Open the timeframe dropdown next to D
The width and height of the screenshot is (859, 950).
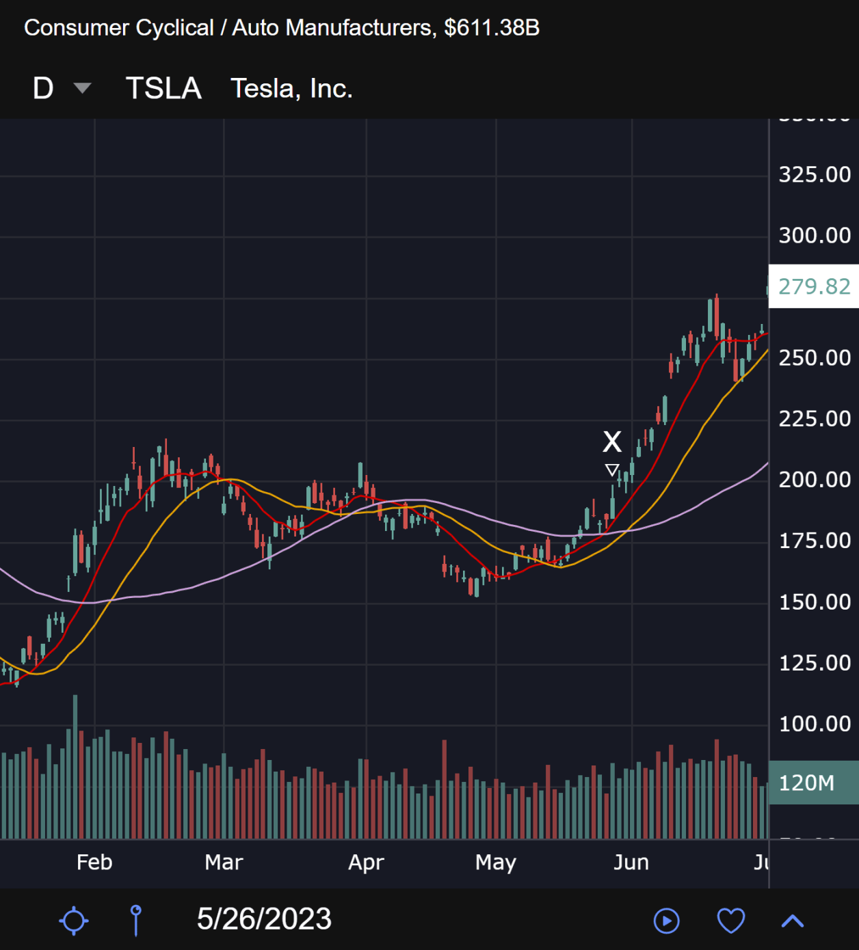point(83,88)
